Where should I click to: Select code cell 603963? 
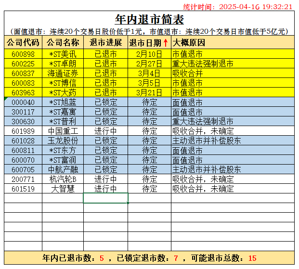point(23,92)
